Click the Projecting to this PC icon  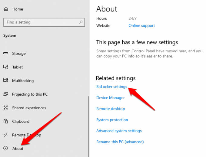tap(5, 94)
